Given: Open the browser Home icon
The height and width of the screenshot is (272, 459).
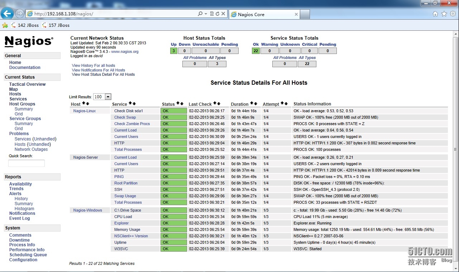Looking at the screenshot, I should tap(435, 14).
